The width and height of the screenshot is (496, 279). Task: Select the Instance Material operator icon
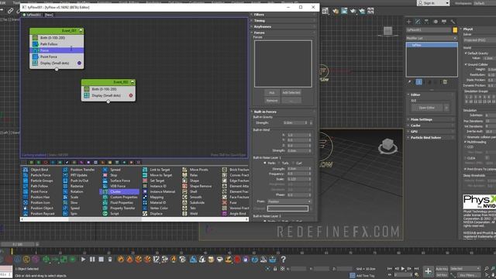[145, 191]
